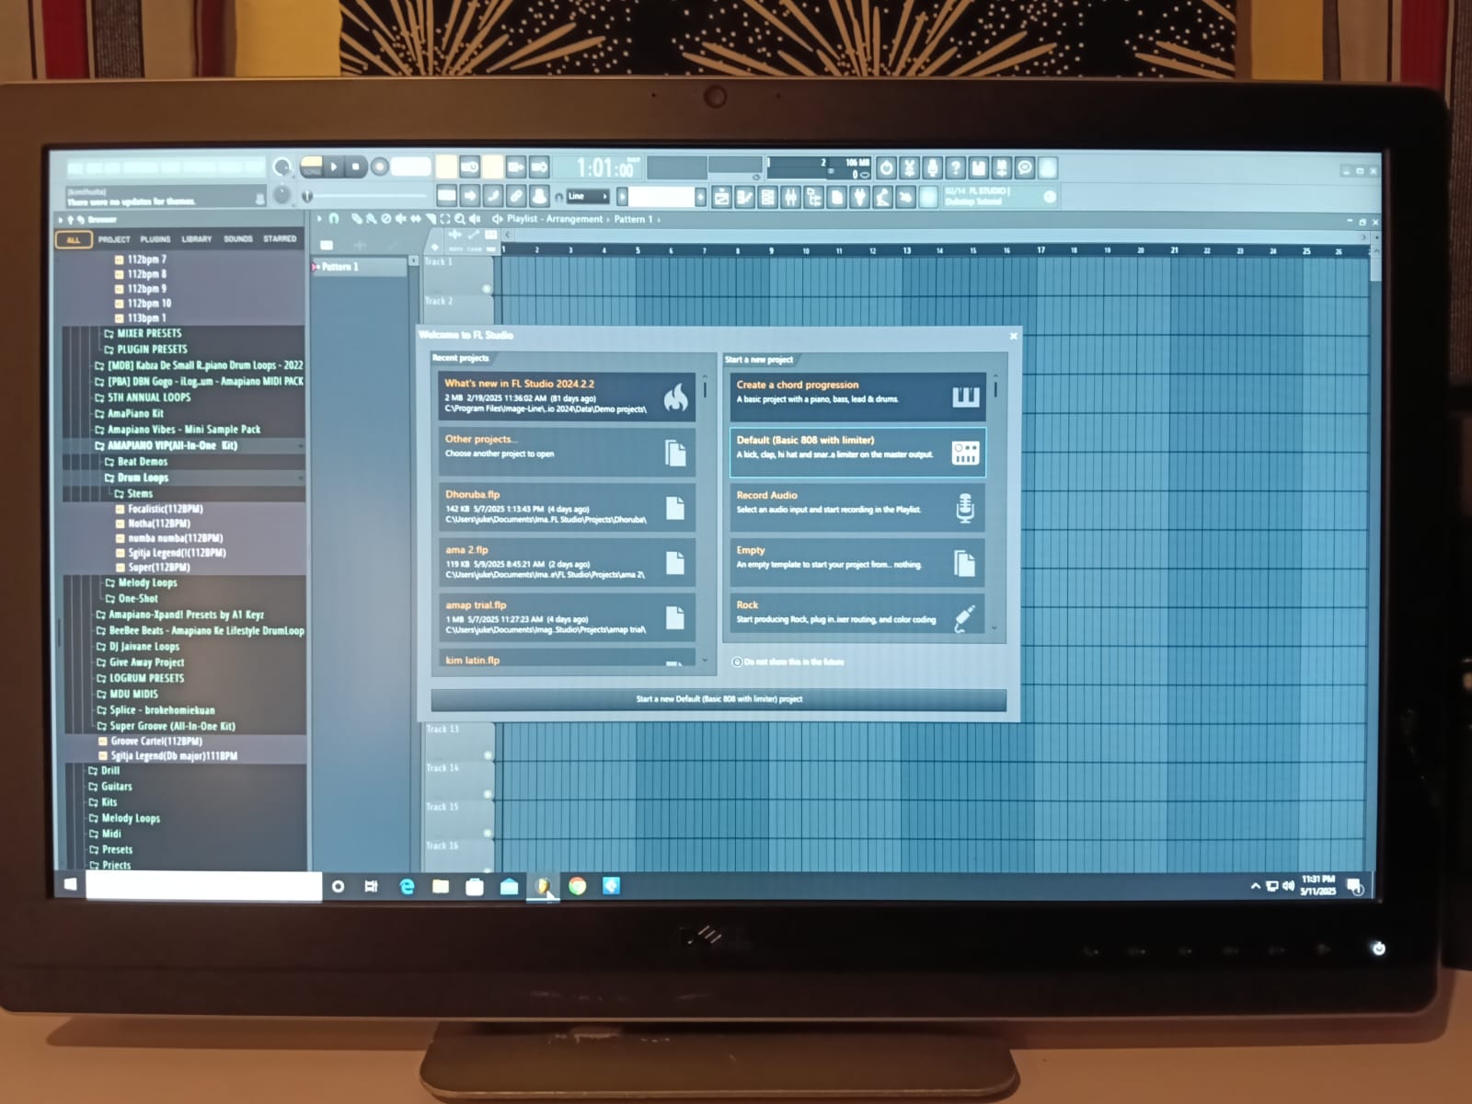Open the Line snap dropdown
The width and height of the screenshot is (1472, 1104).
click(x=586, y=196)
